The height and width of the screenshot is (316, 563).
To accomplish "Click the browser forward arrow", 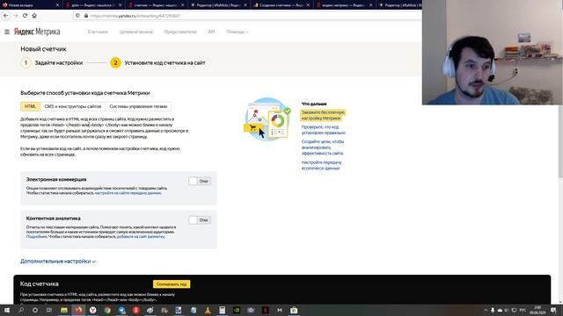I will (16, 16).
